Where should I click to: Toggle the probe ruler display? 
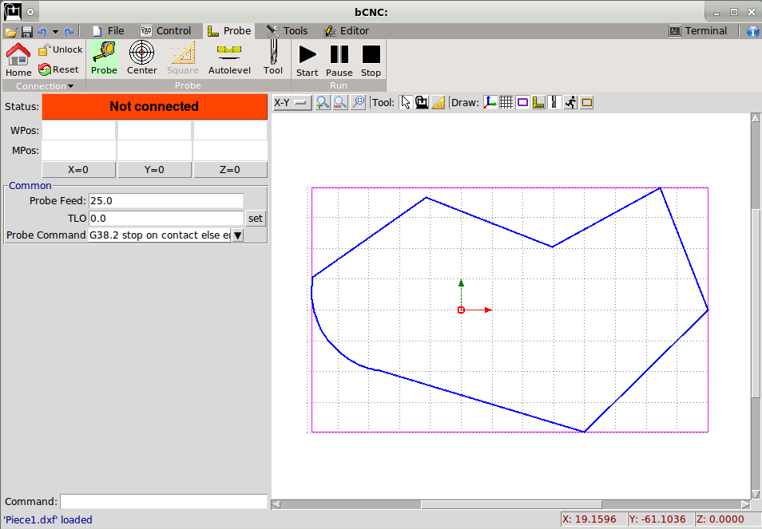(538, 102)
